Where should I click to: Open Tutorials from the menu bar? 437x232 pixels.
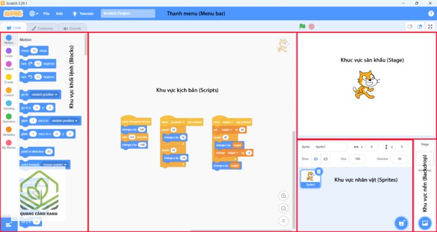pos(83,13)
